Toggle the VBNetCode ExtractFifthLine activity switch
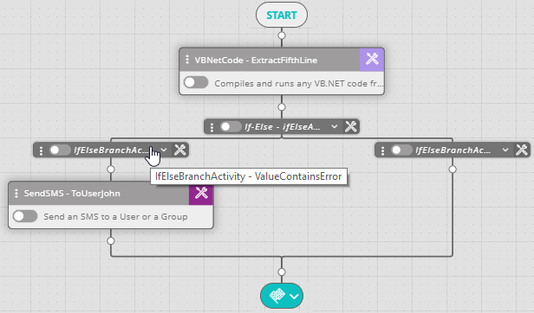Viewport: 534px width, 313px height. 196,83
